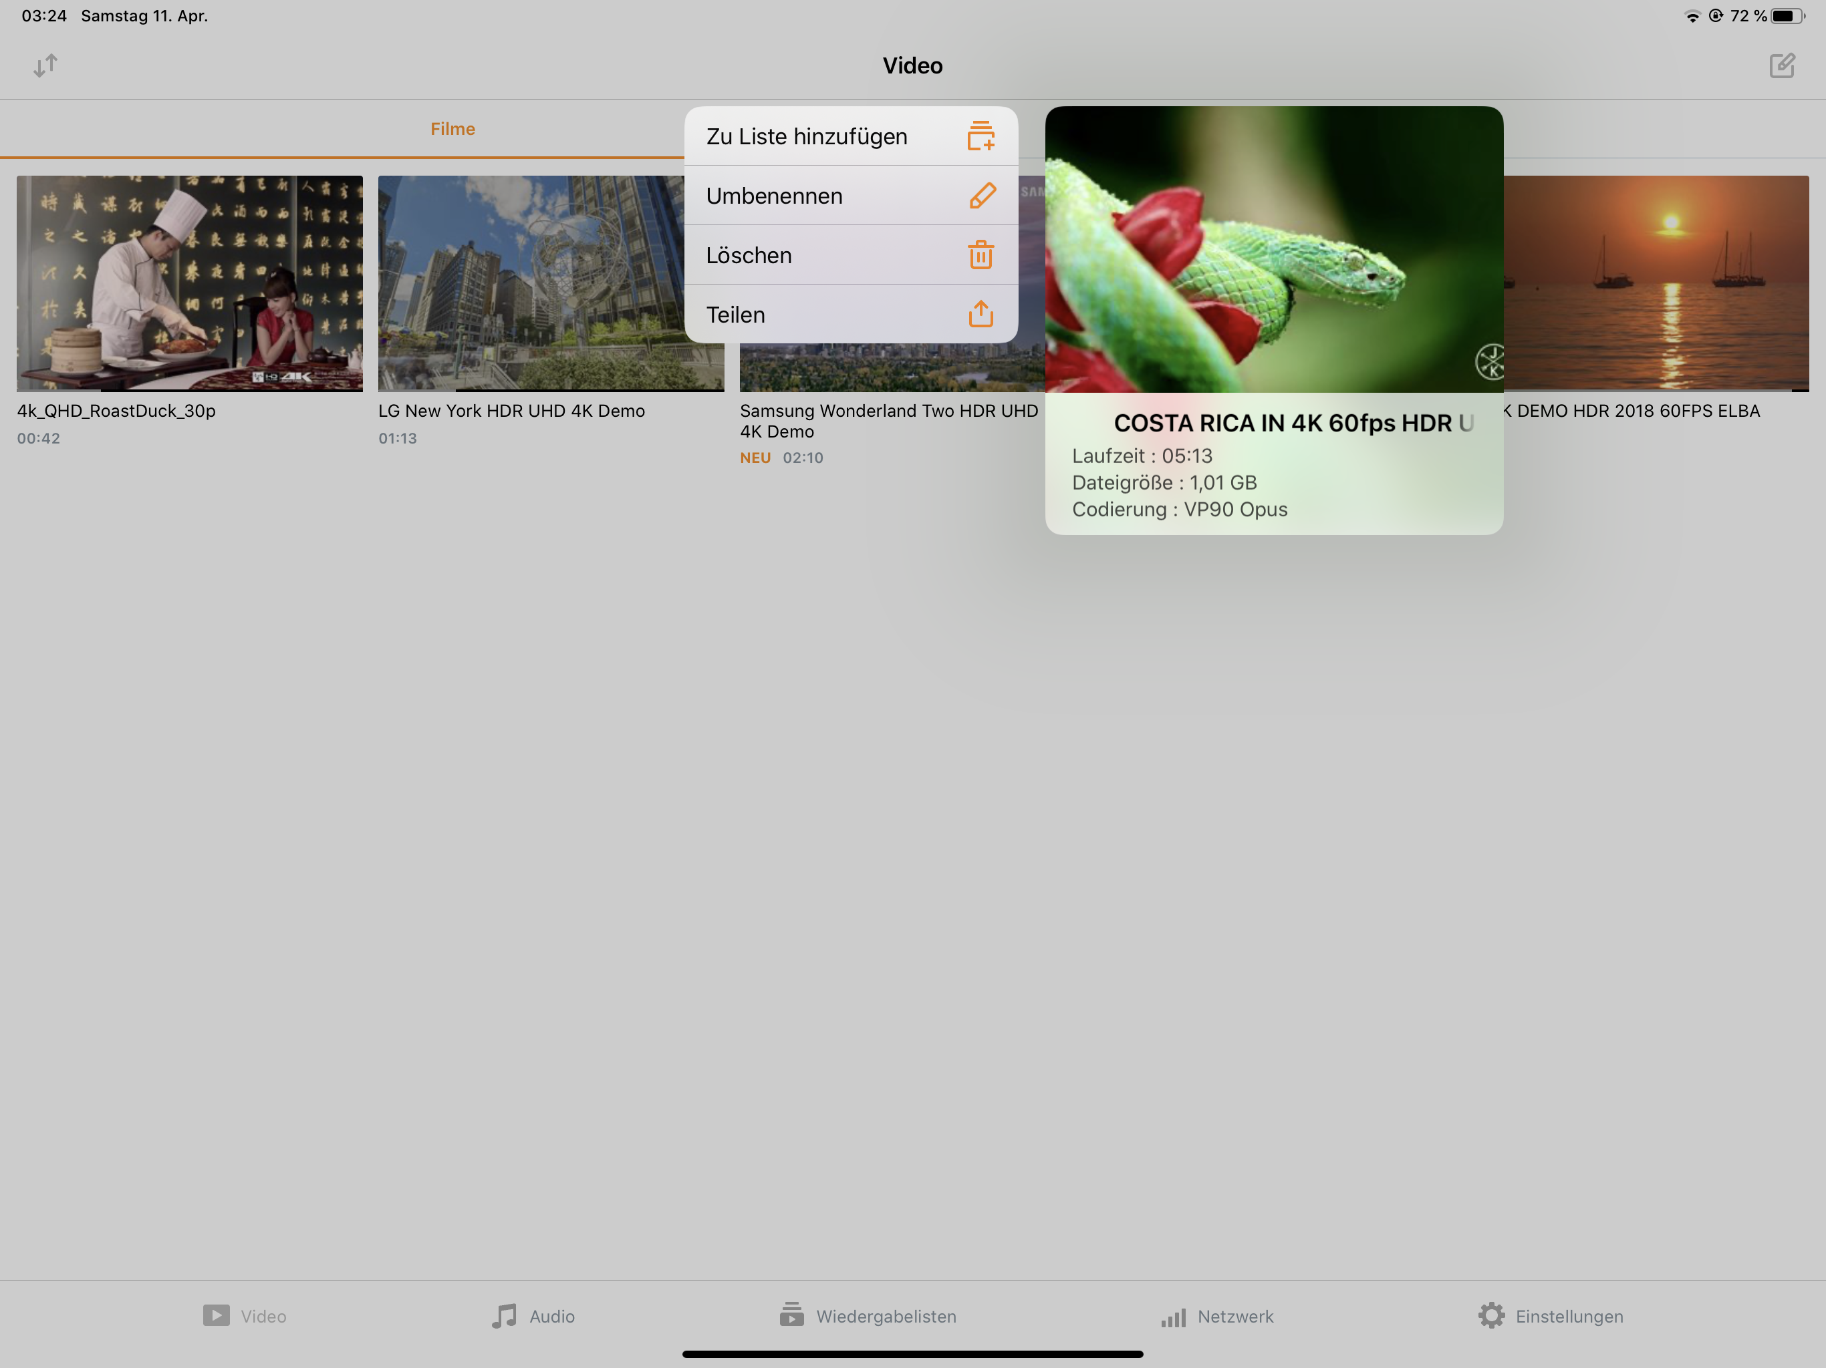Tap the trash can delete icon
This screenshot has width=1826, height=1368.
(980, 255)
